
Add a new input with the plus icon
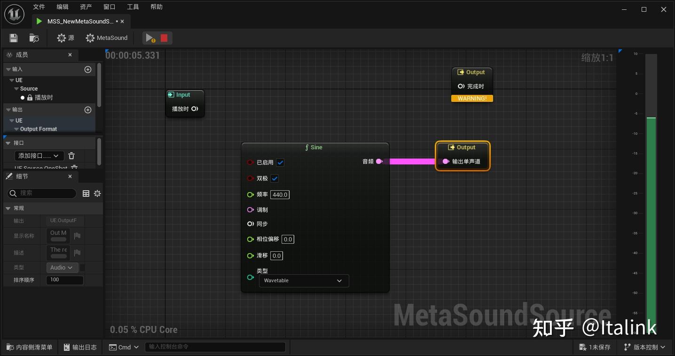tap(88, 70)
